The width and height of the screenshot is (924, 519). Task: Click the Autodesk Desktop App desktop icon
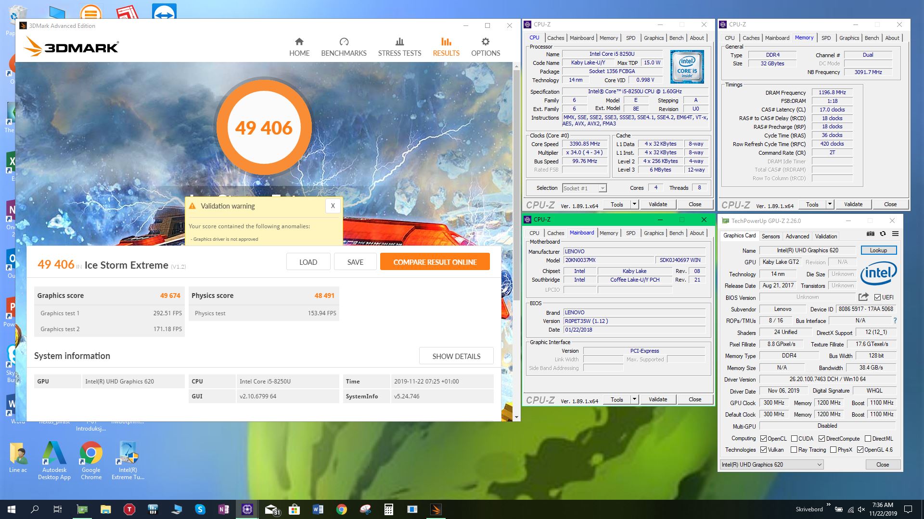pos(54,460)
